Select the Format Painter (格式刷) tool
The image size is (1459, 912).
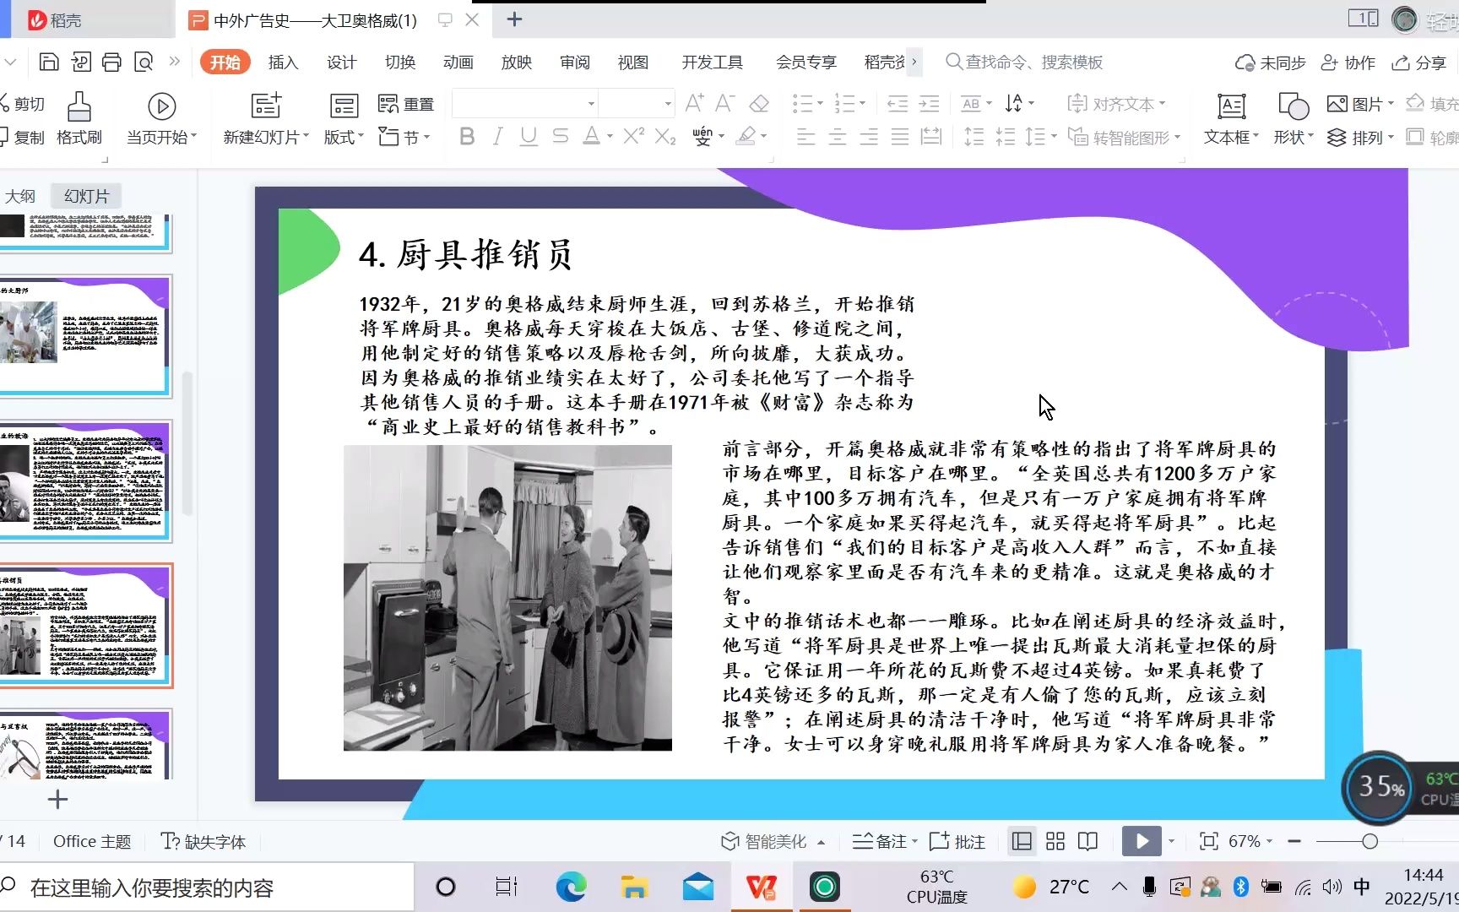pos(79,119)
